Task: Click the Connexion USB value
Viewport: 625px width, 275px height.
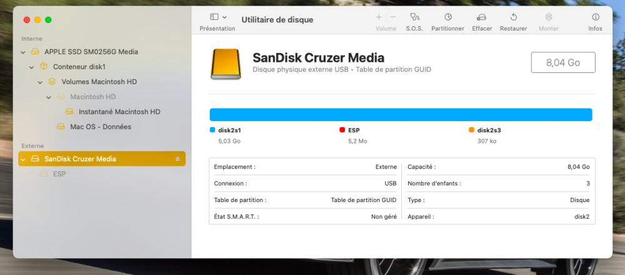Action: click(x=391, y=183)
